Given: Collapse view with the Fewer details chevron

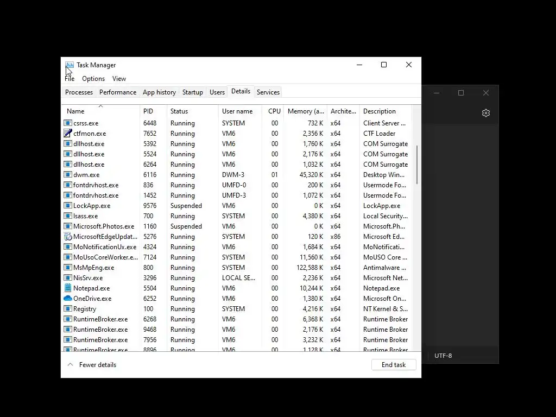Looking at the screenshot, I should 70,364.
